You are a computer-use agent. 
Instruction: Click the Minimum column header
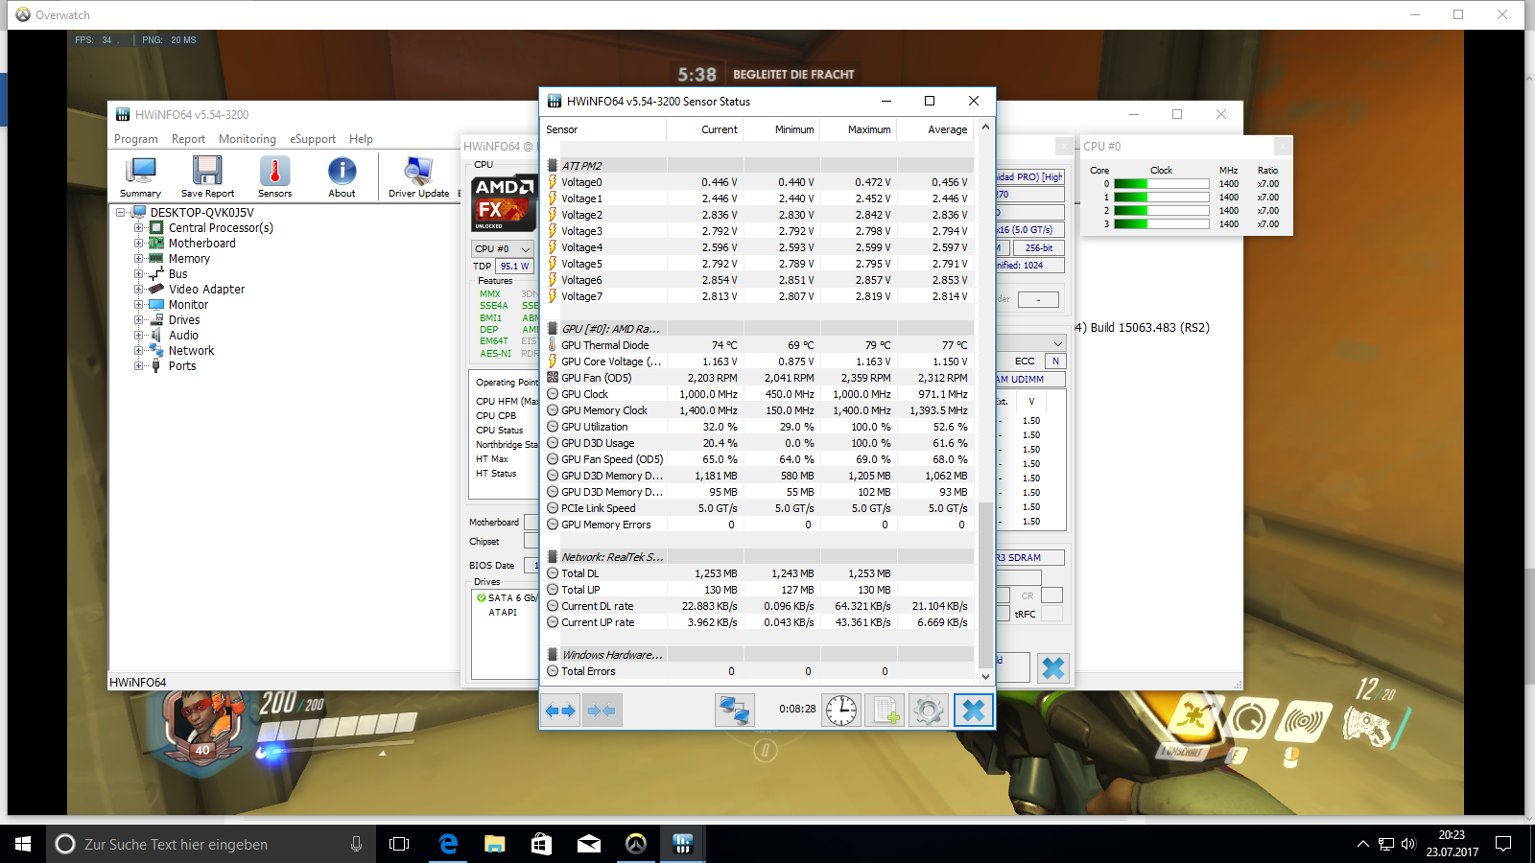pyautogui.click(x=782, y=129)
